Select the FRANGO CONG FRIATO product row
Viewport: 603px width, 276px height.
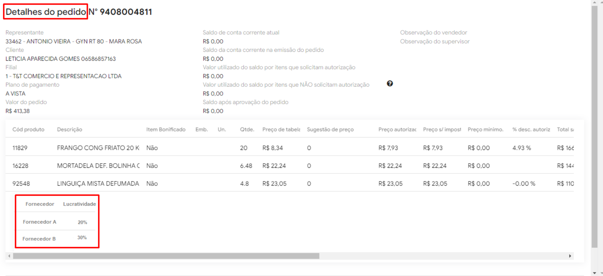click(x=98, y=148)
